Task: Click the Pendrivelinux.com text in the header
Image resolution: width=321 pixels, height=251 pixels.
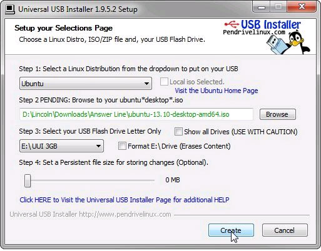Action: 254,32
